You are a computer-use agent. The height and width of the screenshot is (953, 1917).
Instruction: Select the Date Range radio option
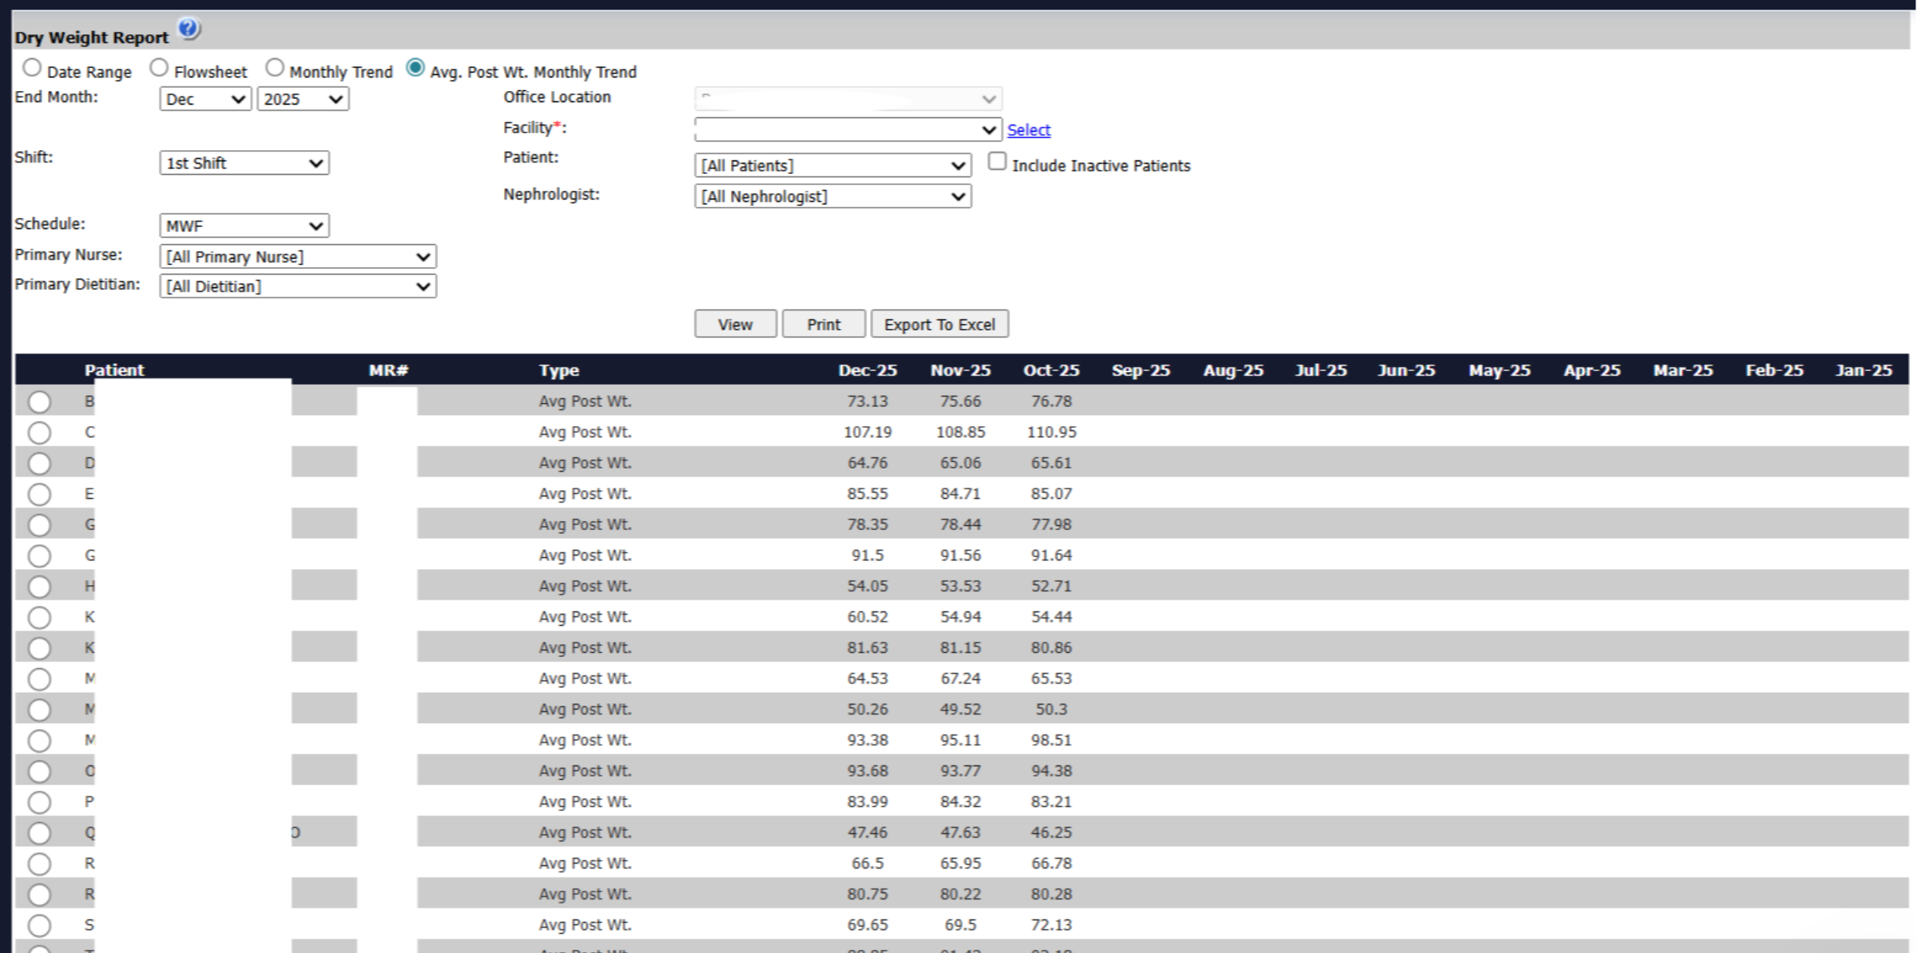pyautogui.click(x=32, y=69)
